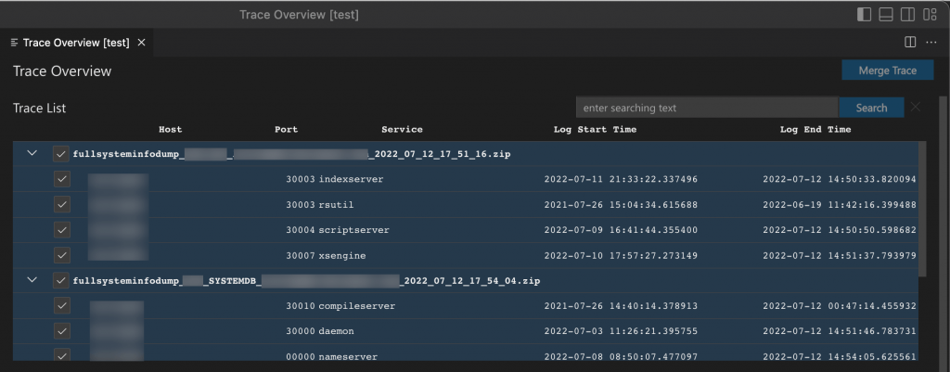Toggle the bottom panel layout icon

886,15
